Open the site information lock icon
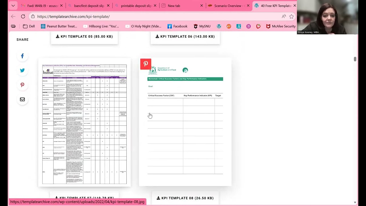The width and height of the screenshot is (366, 206). tap(33, 17)
